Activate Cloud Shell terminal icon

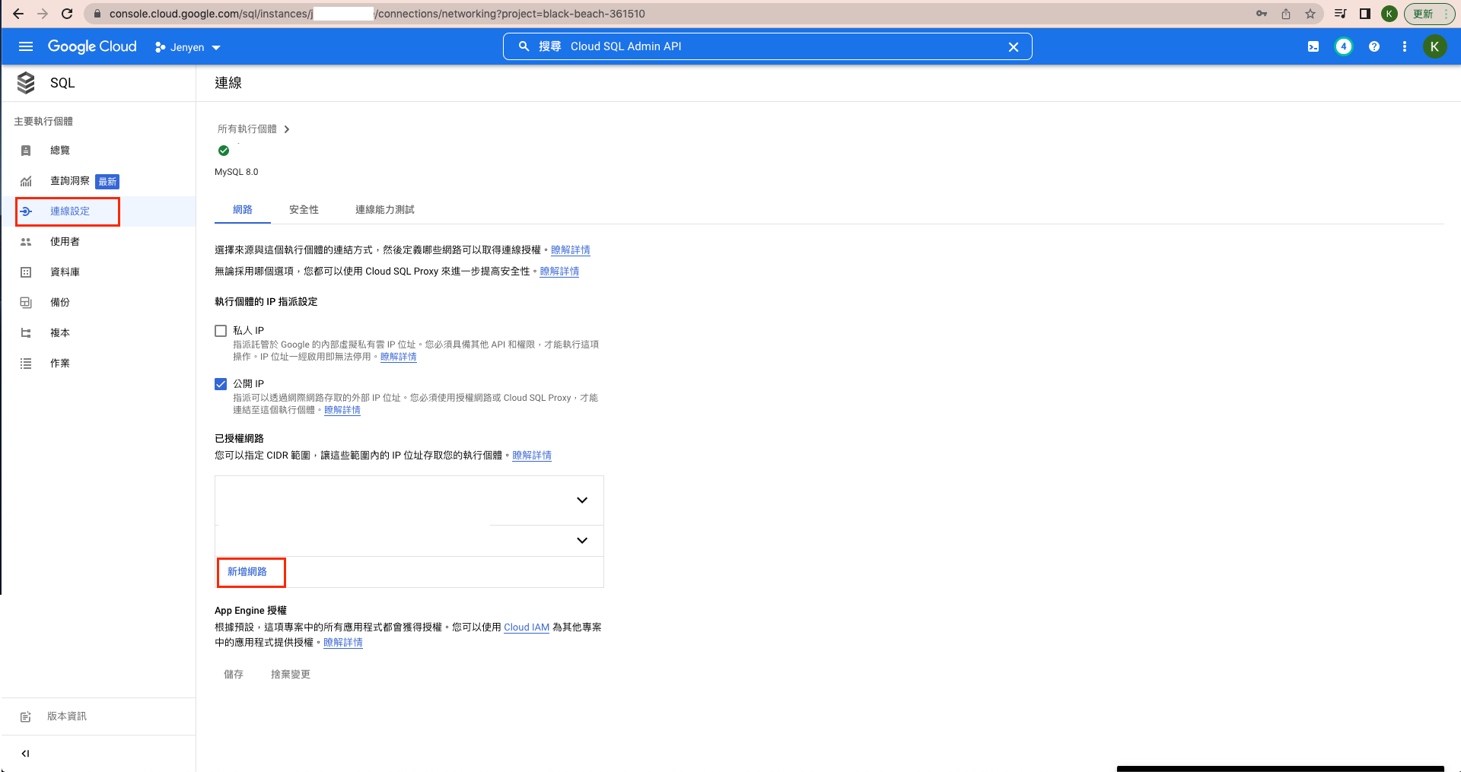[1313, 46]
